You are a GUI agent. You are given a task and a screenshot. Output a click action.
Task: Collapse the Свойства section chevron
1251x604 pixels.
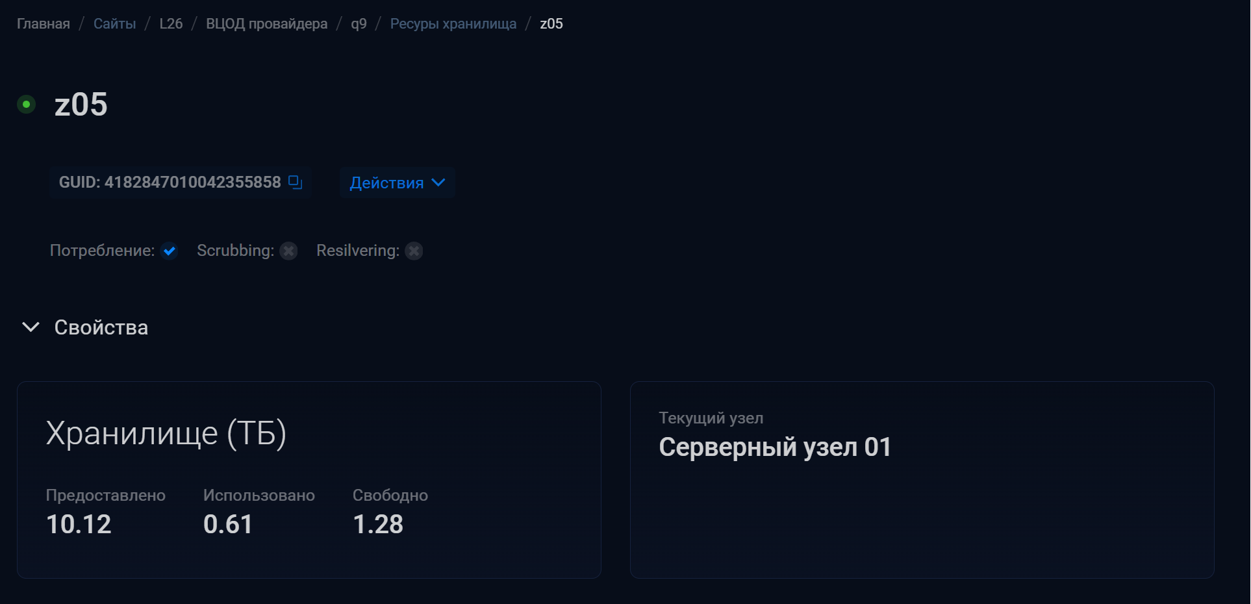[x=31, y=327]
